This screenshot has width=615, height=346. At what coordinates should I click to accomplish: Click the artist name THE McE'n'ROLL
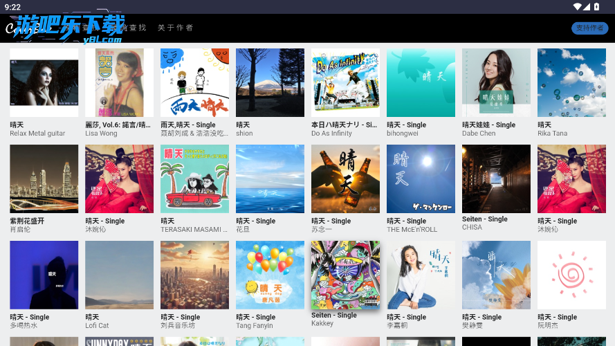(x=412, y=230)
